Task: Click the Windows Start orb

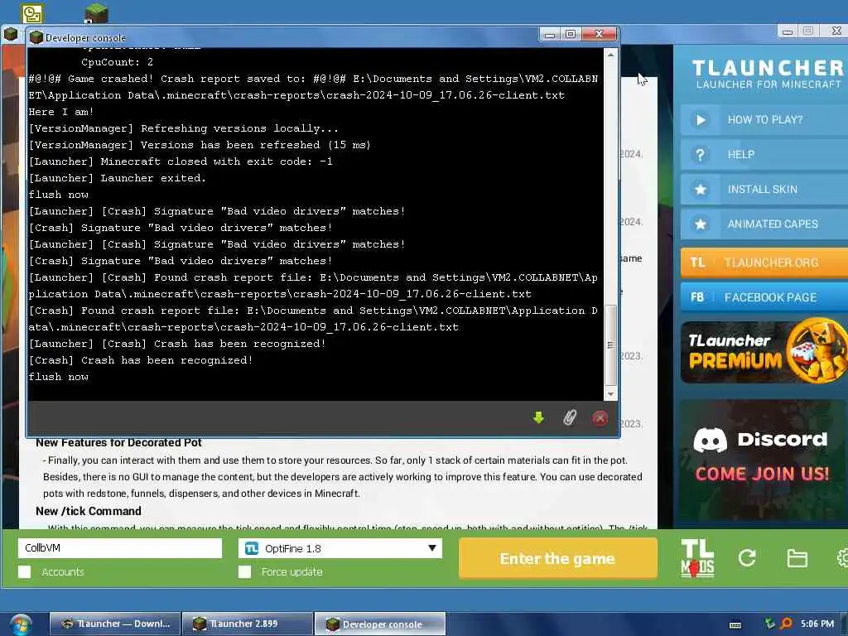Action: [x=21, y=624]
